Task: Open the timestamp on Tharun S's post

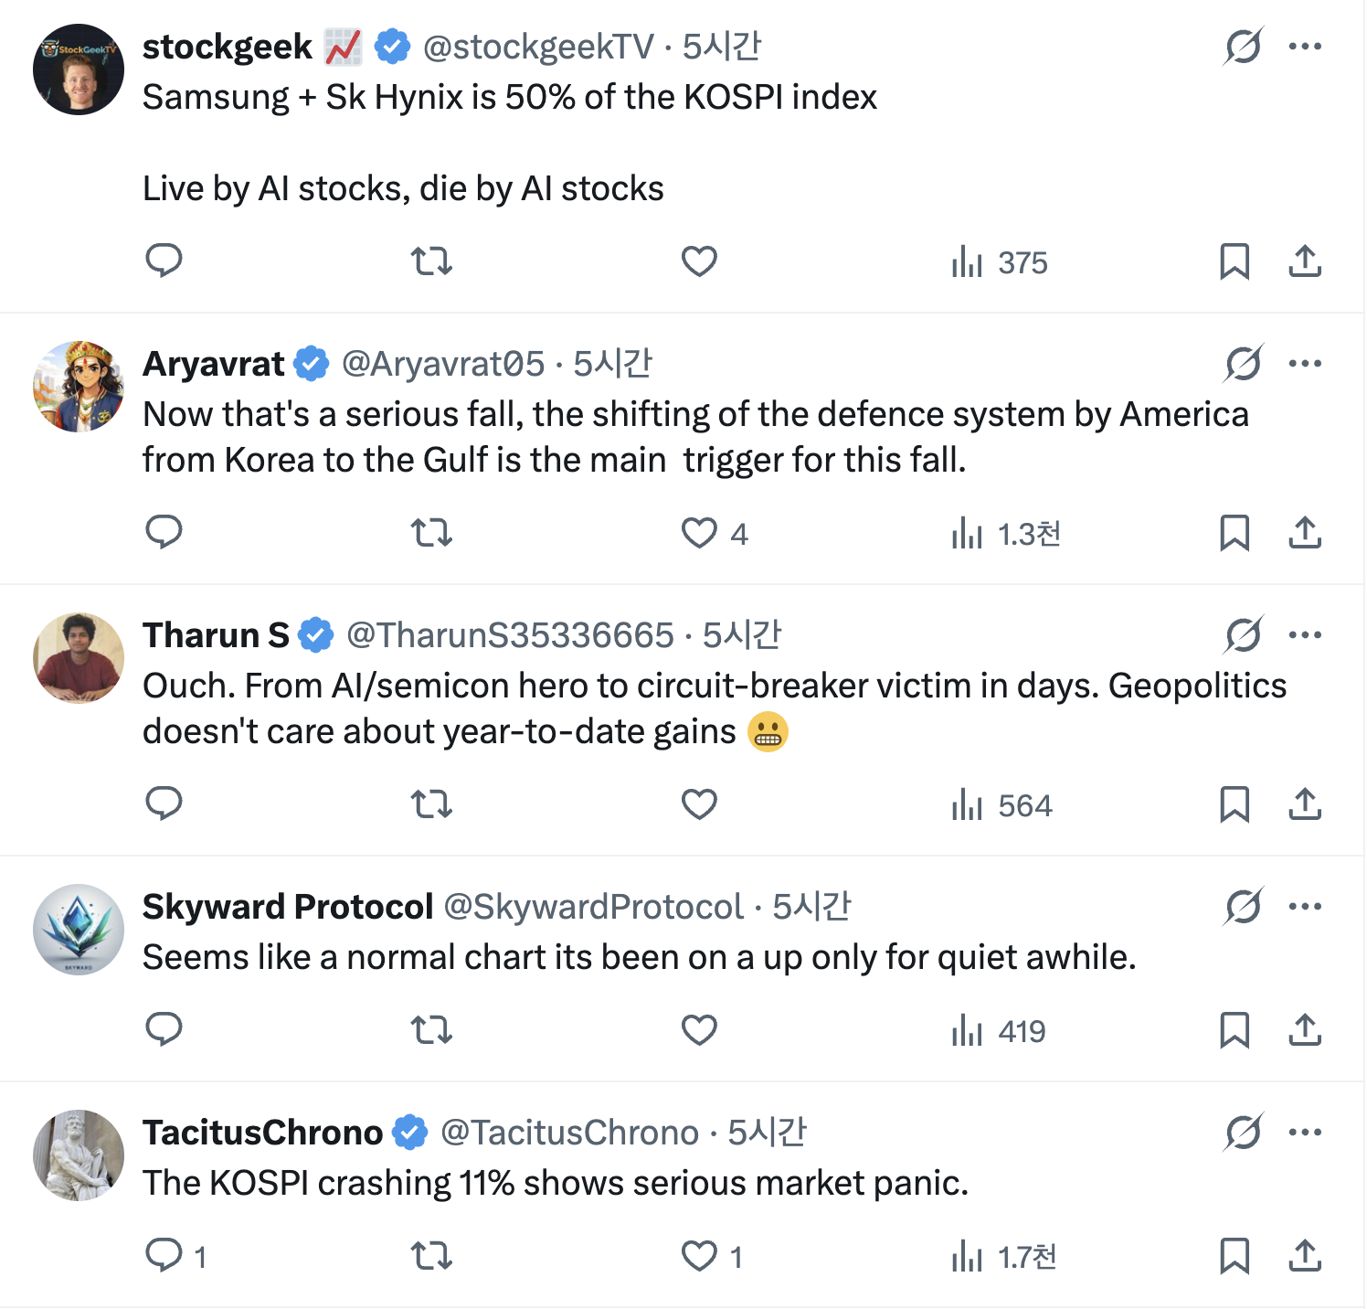Action: (742, 635)
